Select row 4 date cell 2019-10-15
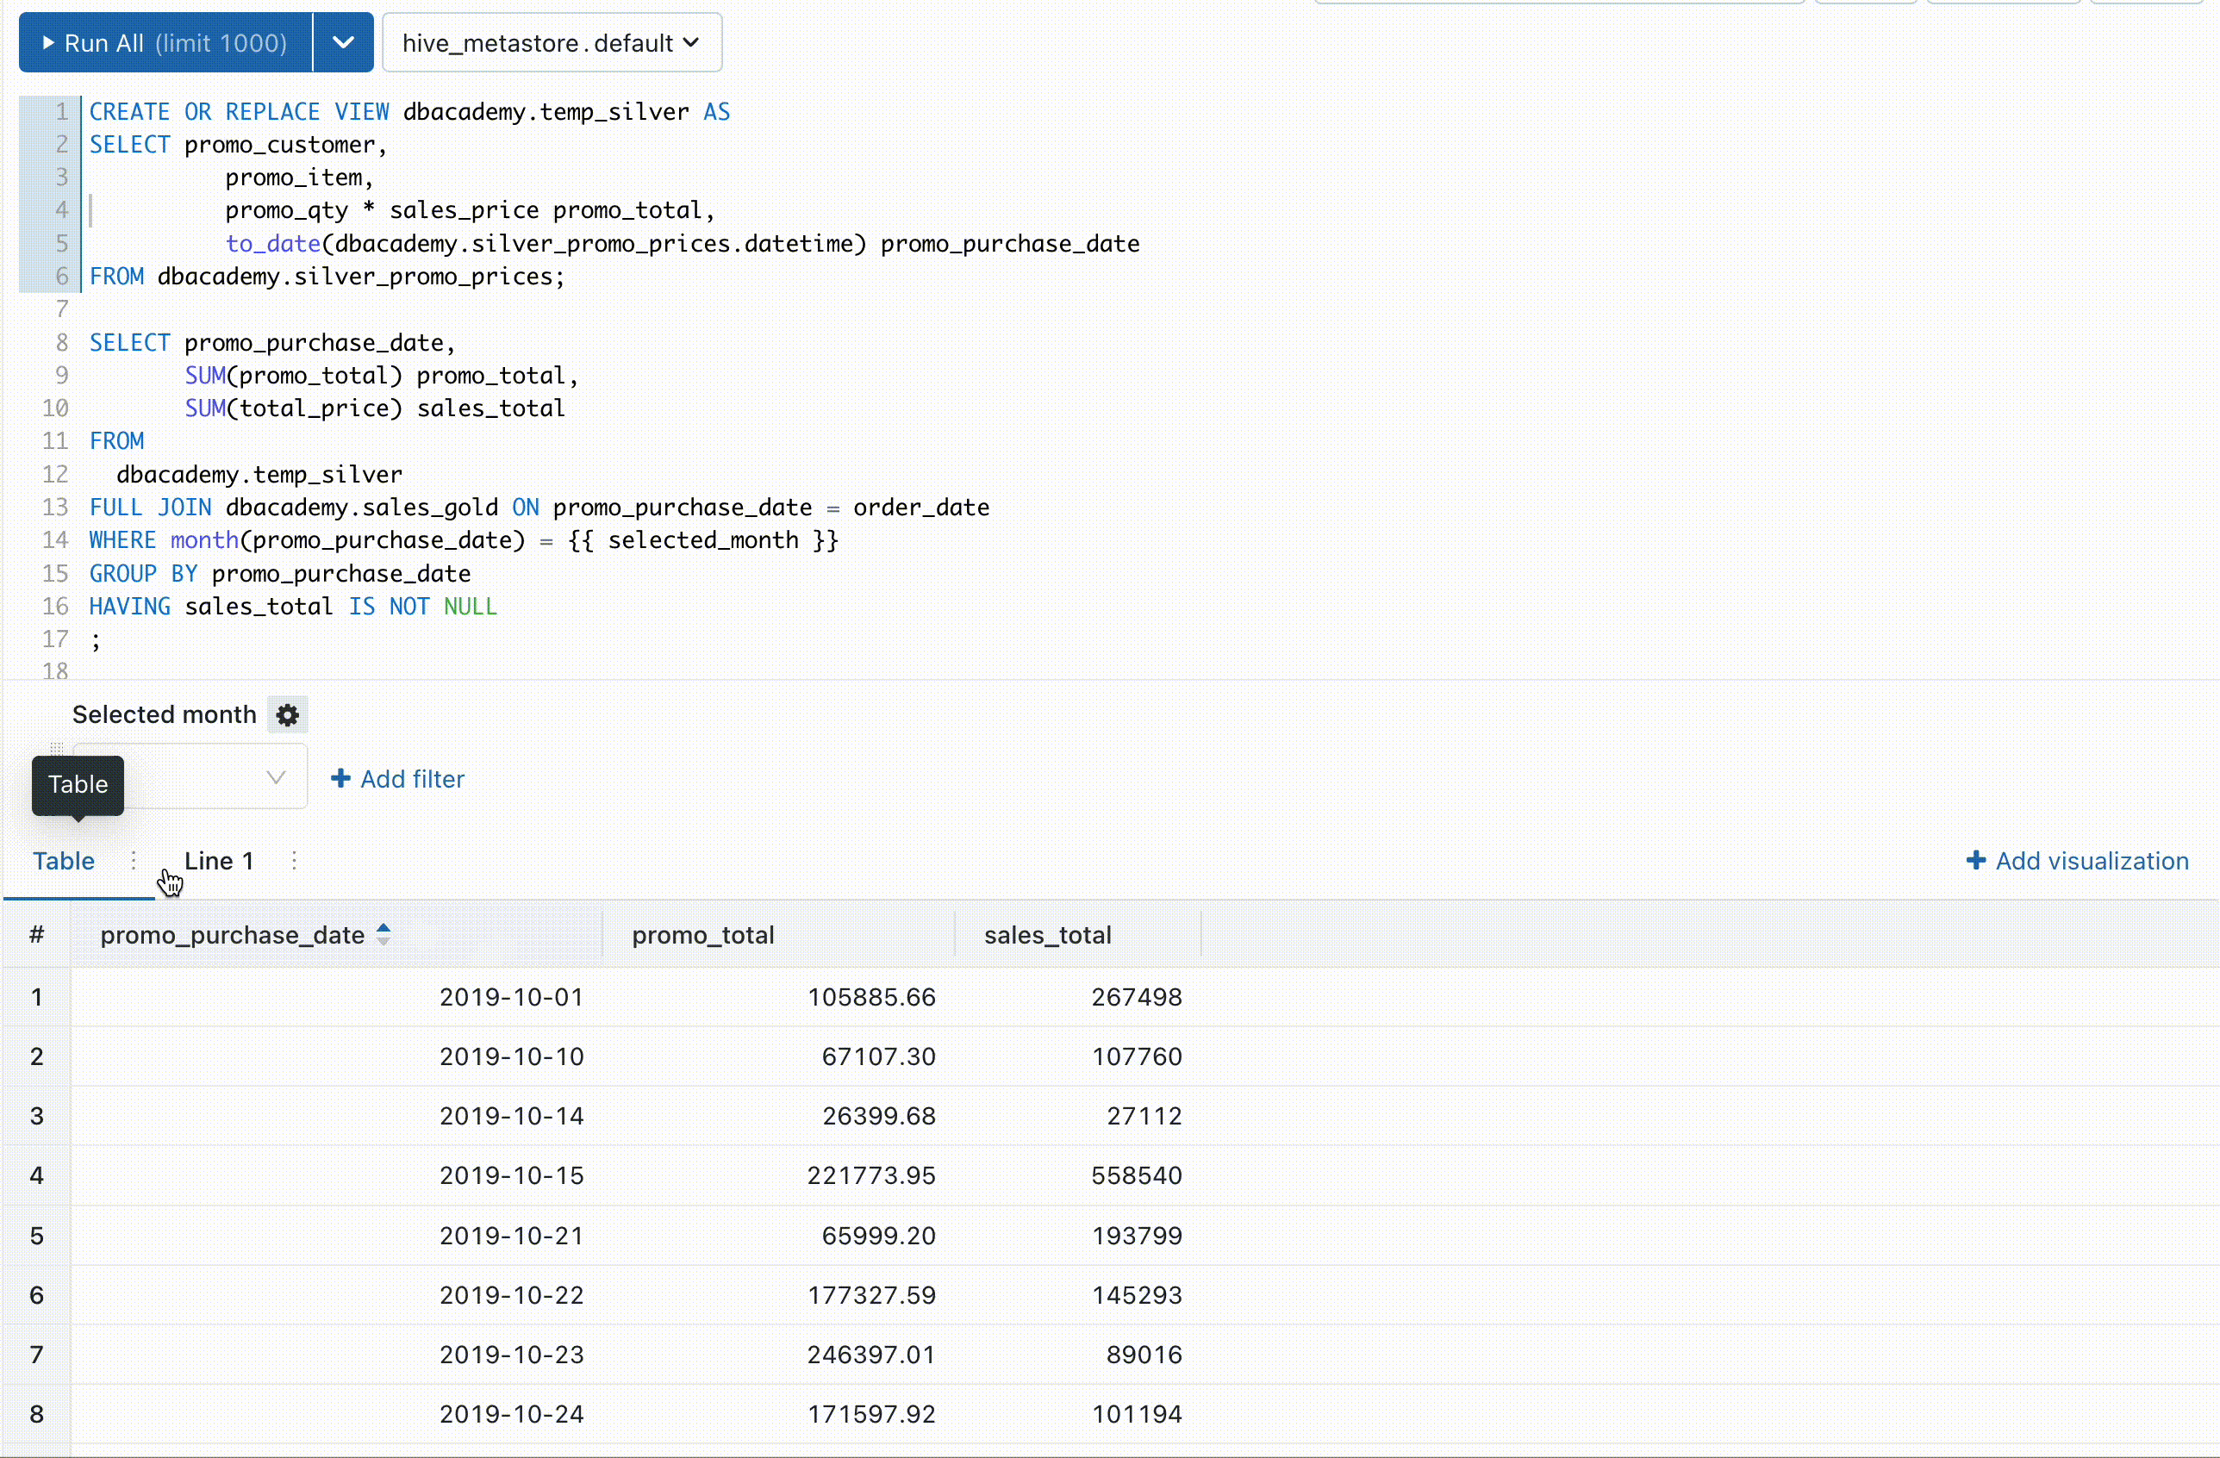 point(511,1174)
